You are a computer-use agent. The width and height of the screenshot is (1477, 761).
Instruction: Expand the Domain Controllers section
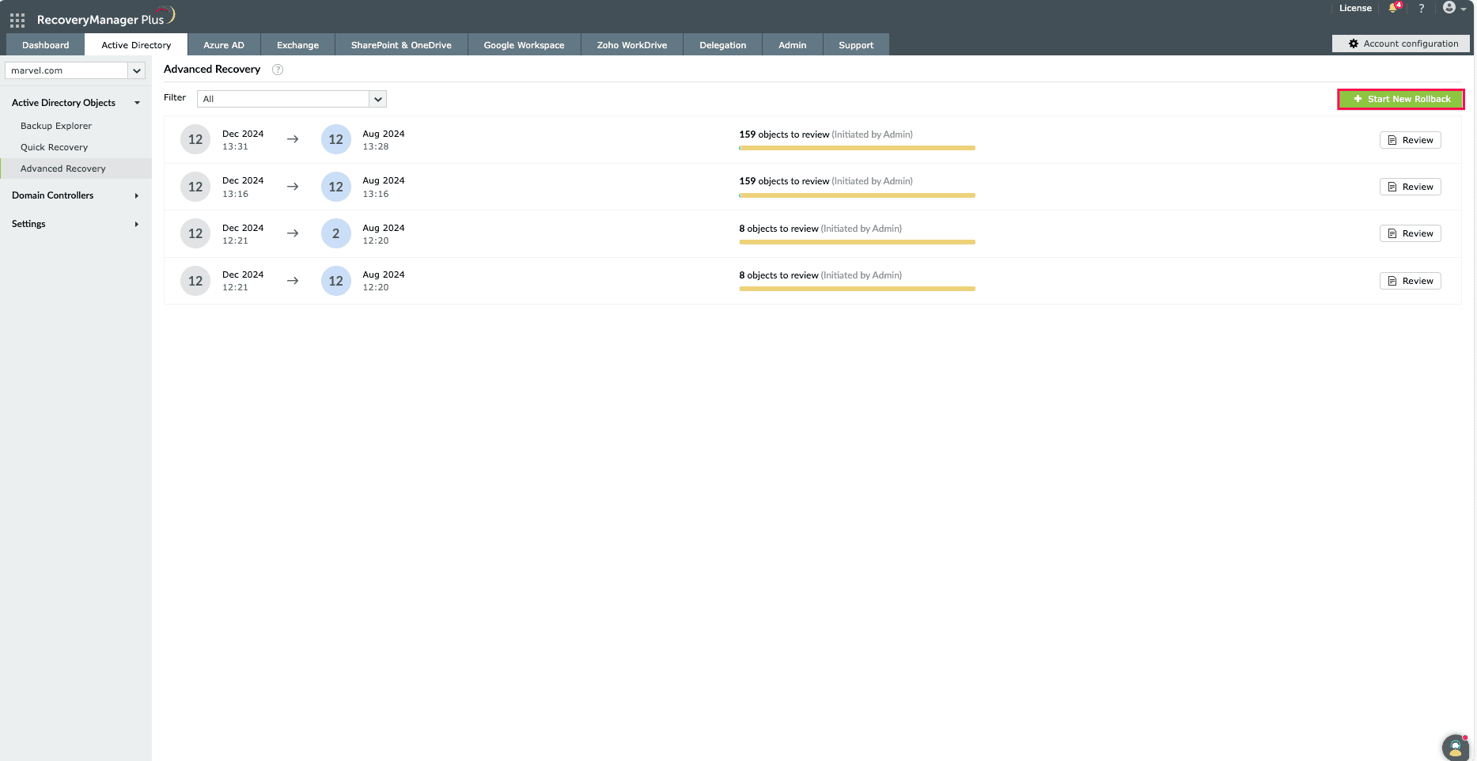point(76,195)
